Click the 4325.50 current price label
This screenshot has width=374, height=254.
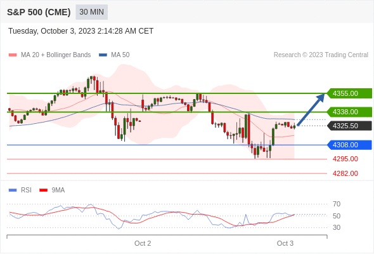(349, 126)
